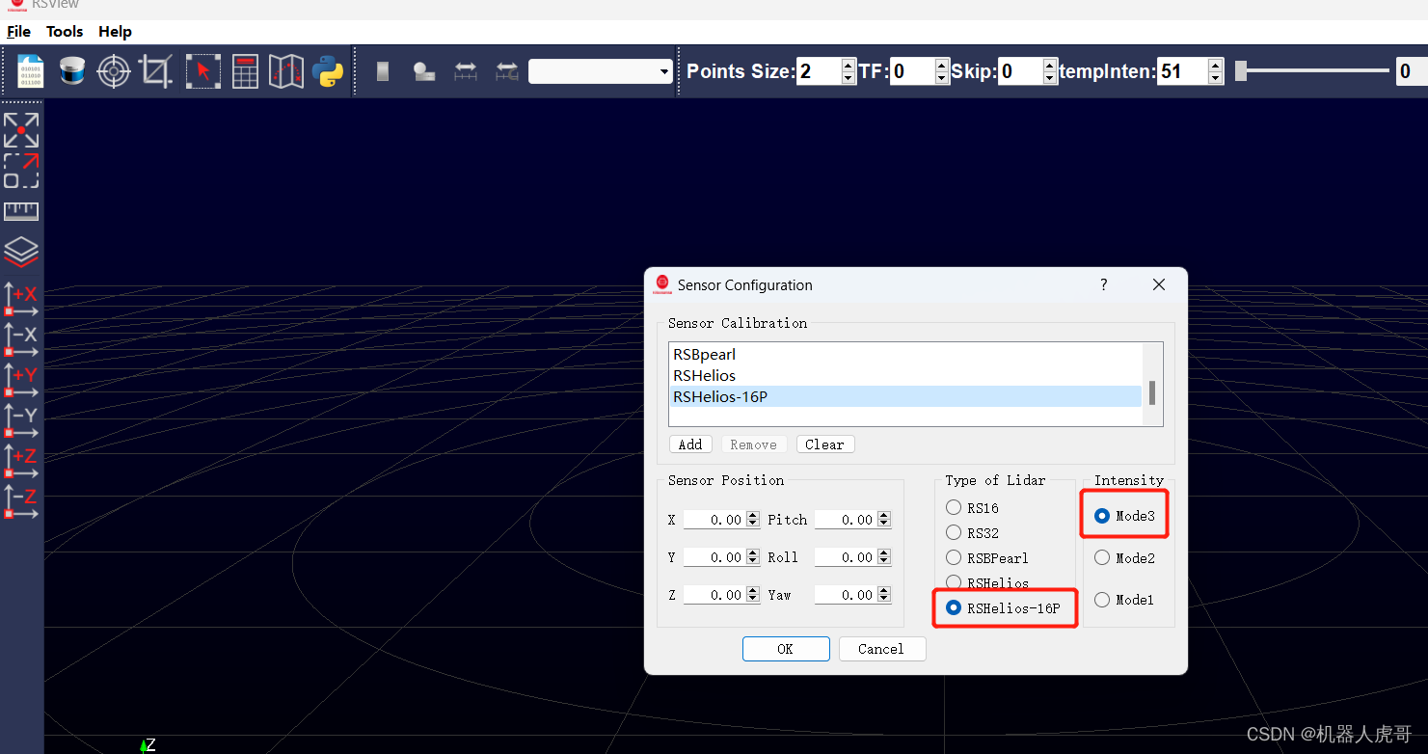Set view direction to +Y
This screenshot has width=1428, height=754.
coord(21,380)
